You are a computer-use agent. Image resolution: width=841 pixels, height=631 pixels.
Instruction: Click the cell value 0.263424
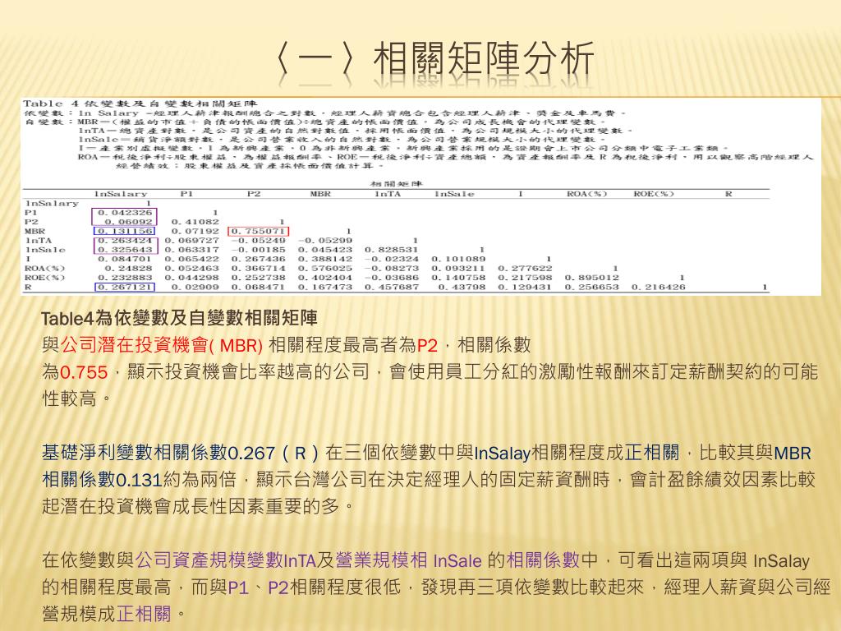pos(125,241)
